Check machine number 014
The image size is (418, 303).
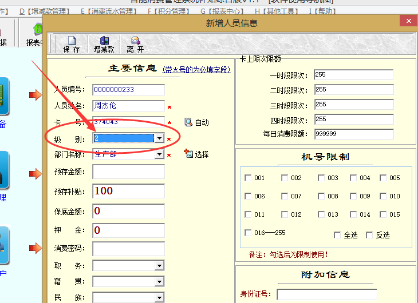pos(353,214)
